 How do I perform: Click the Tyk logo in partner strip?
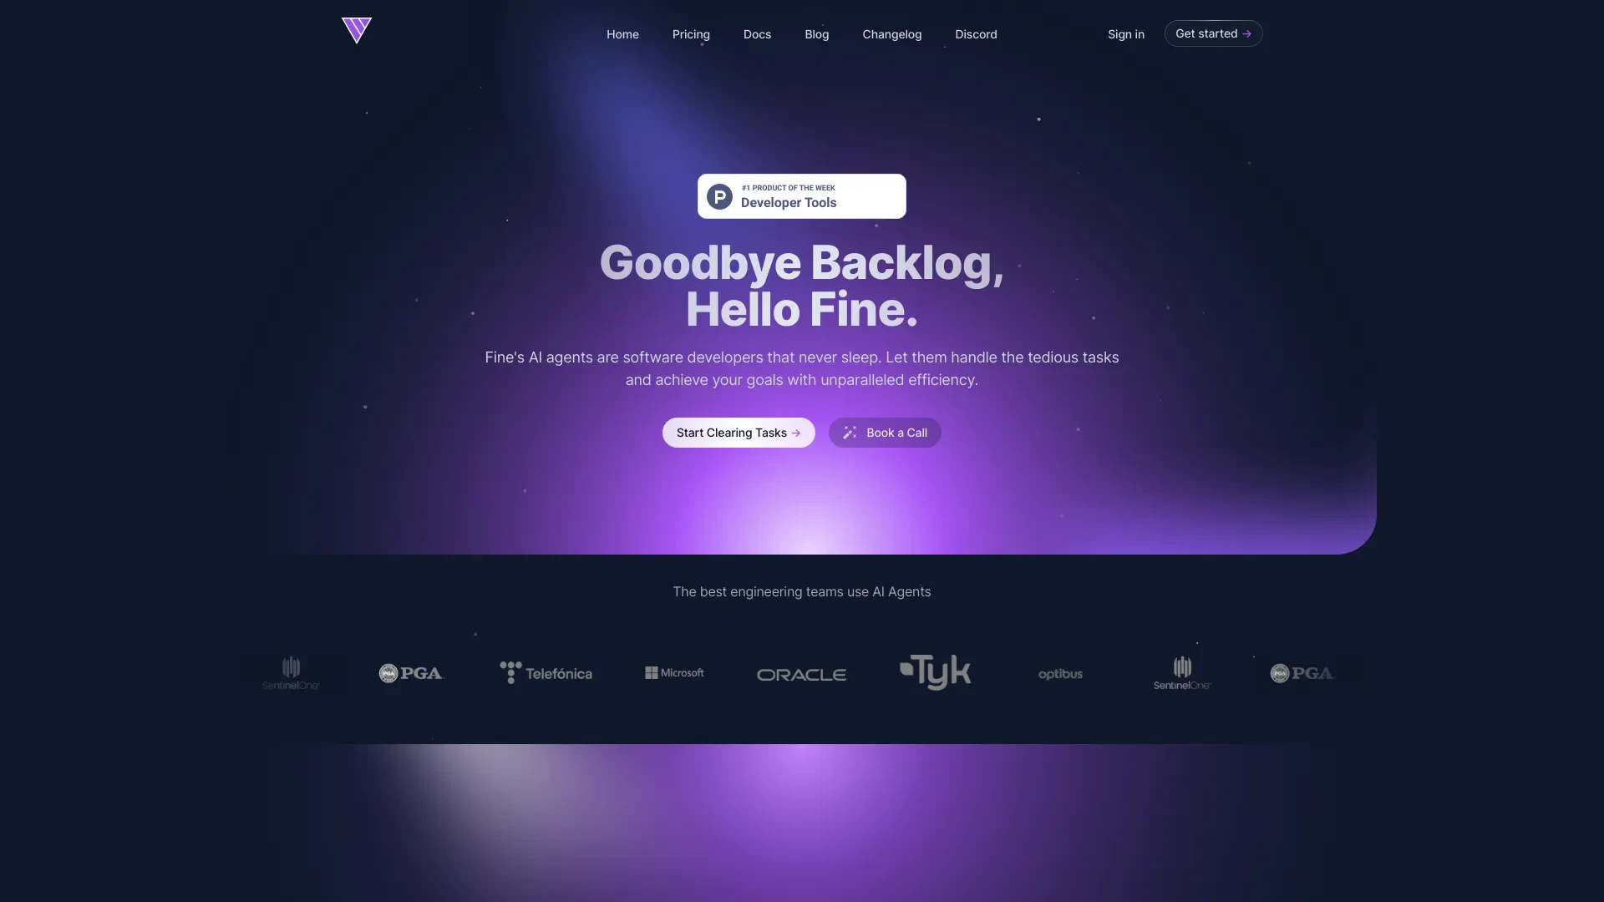[x=936, y=673]
